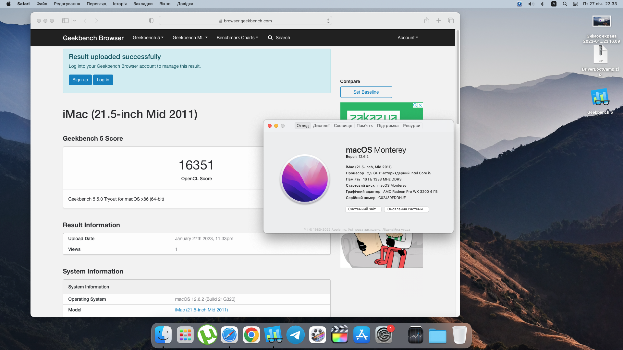Open a new tab with plus icon
The width and height of the screenshot is (623, 350).
438,21
